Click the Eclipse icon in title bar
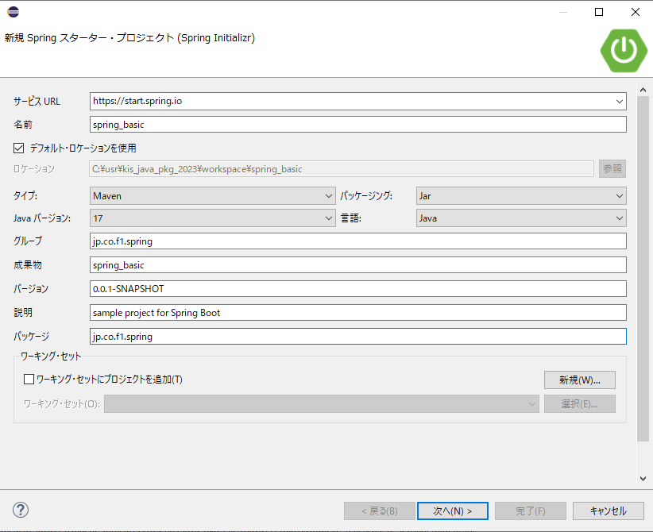The width and height of the screenshot is (653, 532). click(13, 12)
